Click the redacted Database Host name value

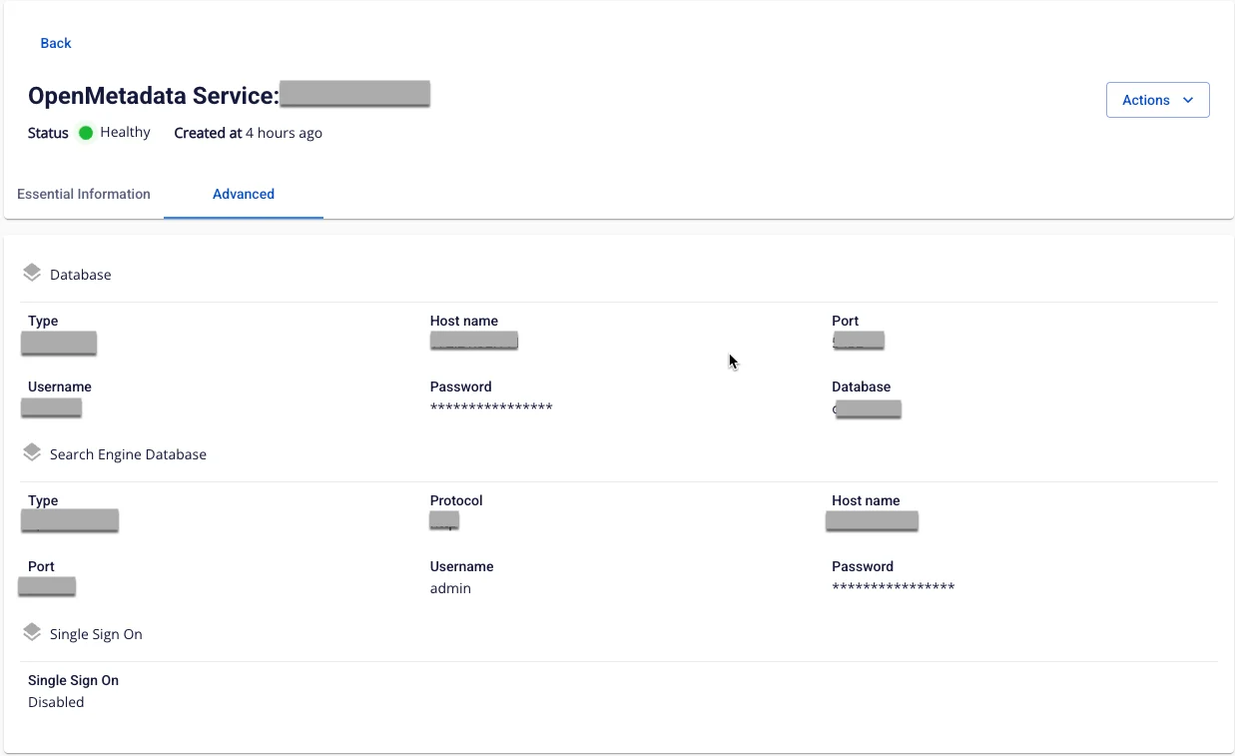coord(474,342)
